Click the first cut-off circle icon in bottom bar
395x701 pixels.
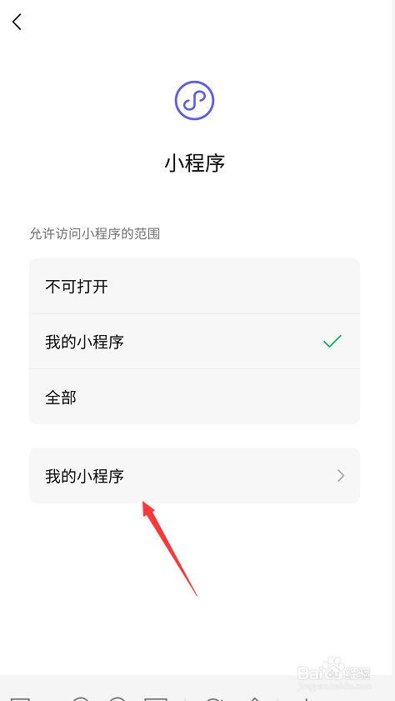81,698
